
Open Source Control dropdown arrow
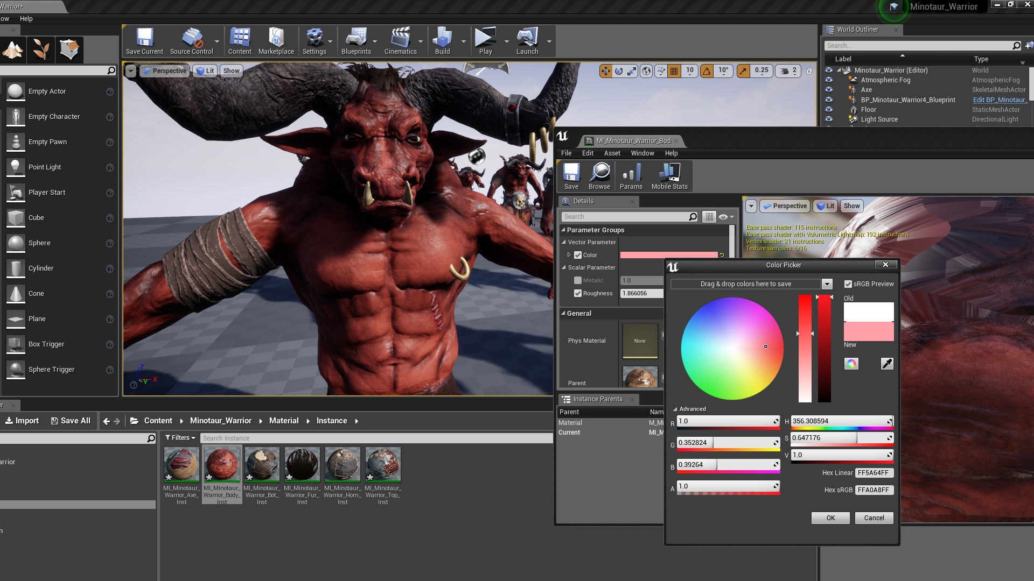pos(217,41)
